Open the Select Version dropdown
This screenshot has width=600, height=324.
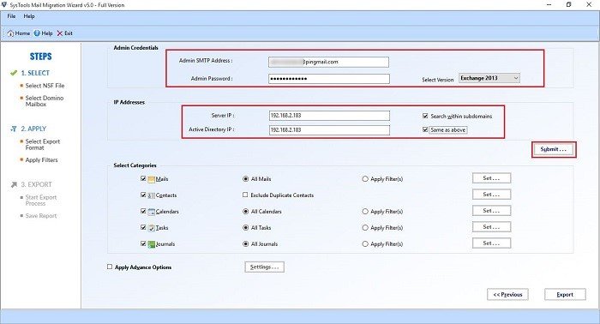click(489, 78)
